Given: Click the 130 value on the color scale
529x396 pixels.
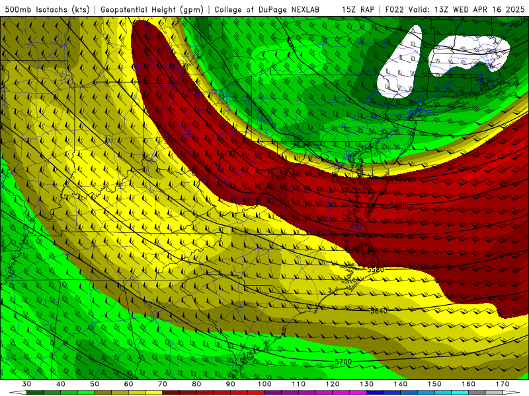Looking at the screenshot, I should tap(367, 384).
